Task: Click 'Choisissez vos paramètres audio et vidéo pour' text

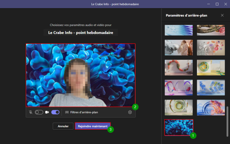Action: pos(81,25)
